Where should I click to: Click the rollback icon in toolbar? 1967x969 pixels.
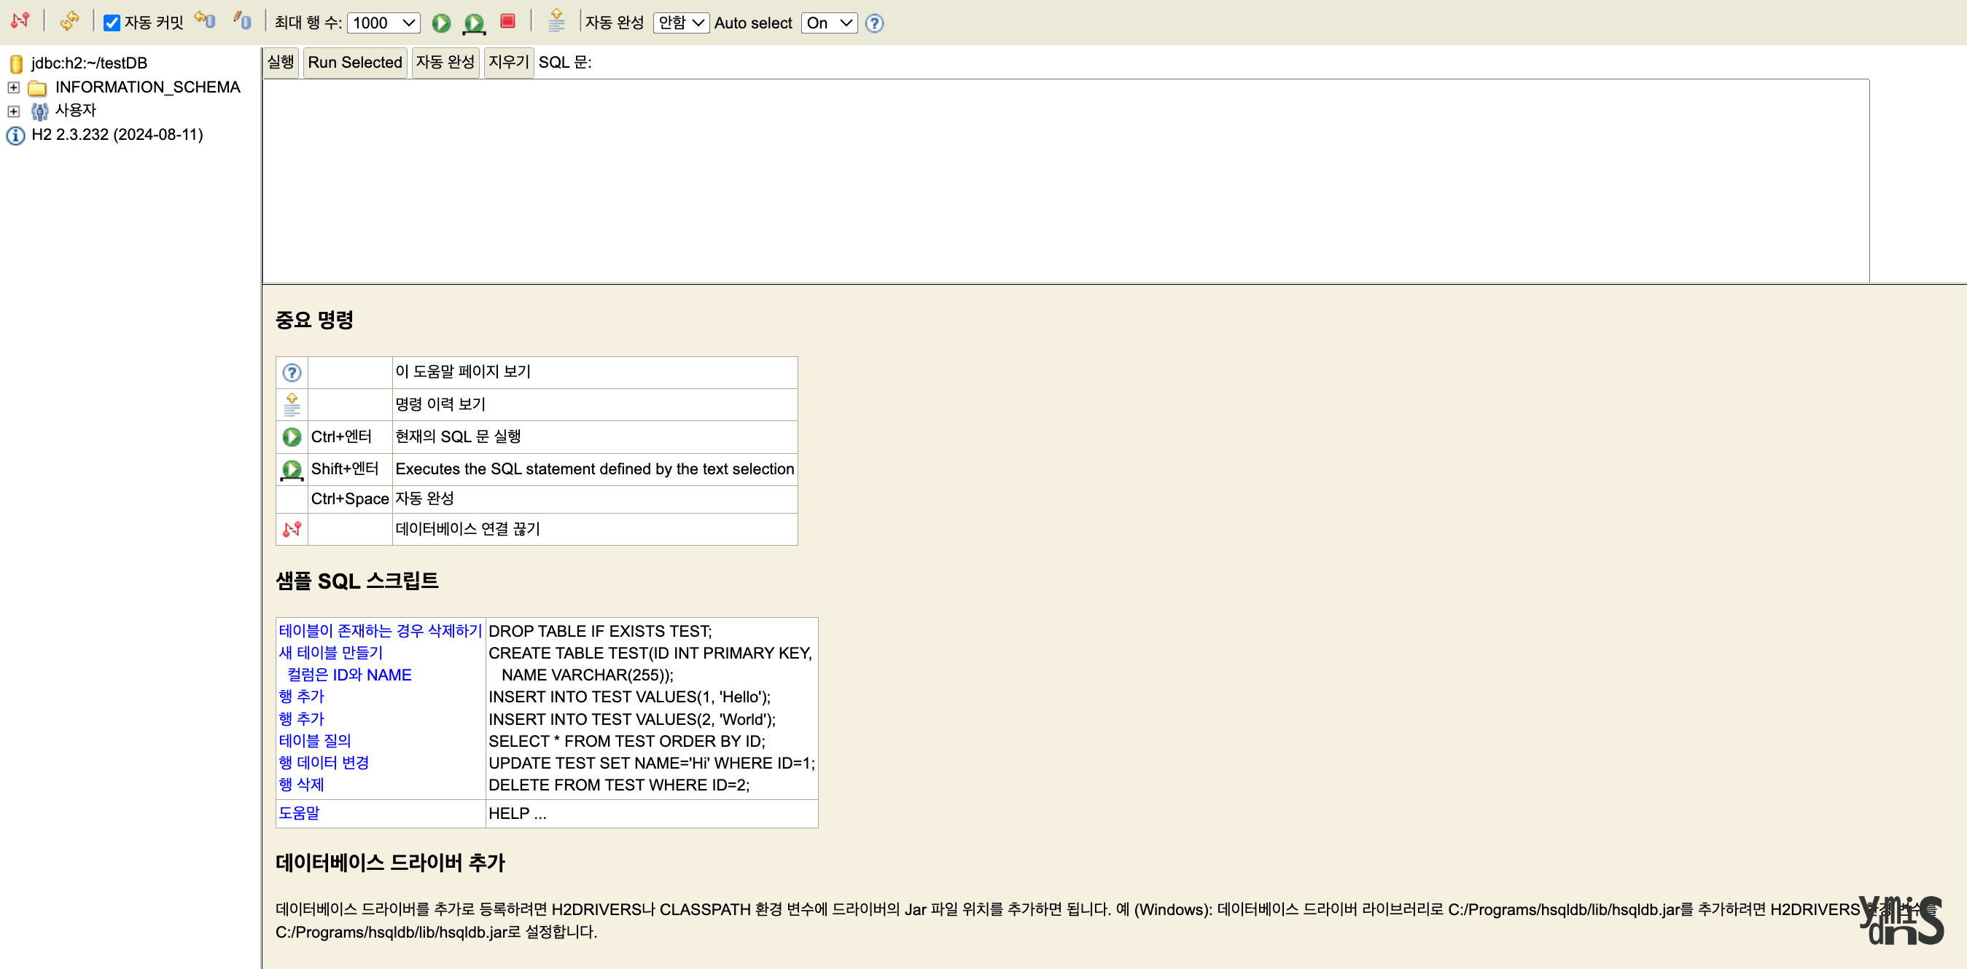pos(205,21)
